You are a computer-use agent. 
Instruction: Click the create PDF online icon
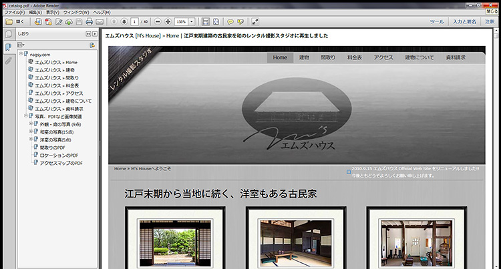(x=37, y=22)
